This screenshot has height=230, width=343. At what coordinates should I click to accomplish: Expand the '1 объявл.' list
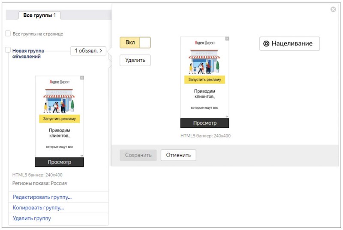pos(88,51)
